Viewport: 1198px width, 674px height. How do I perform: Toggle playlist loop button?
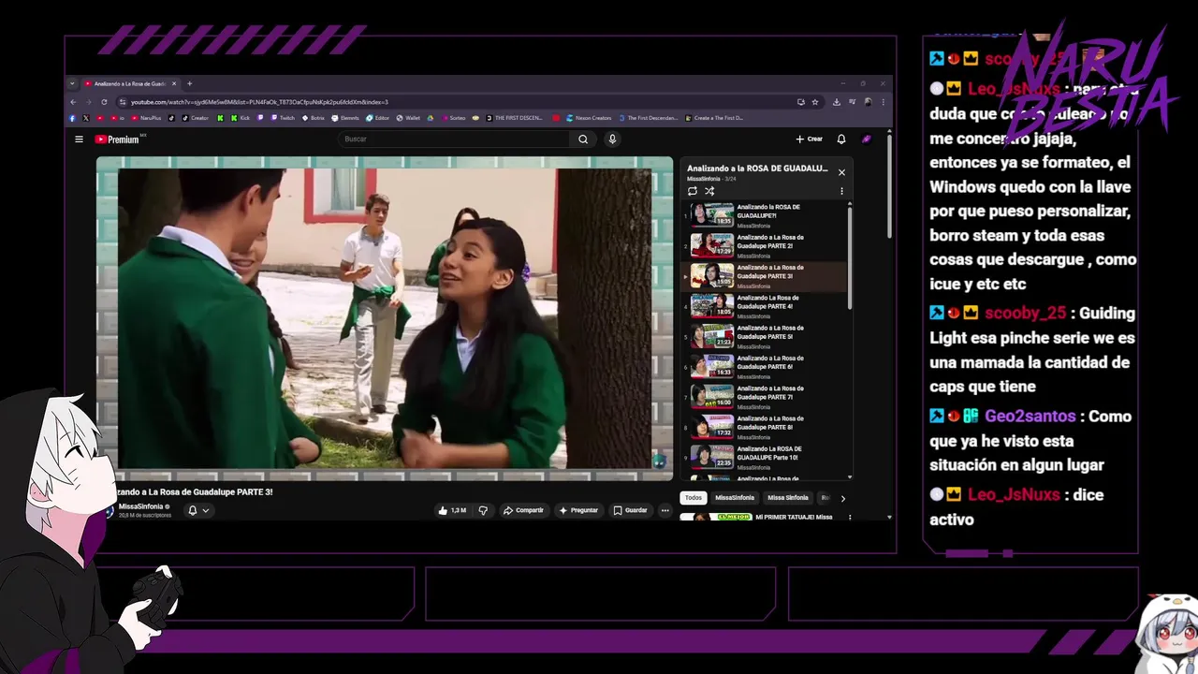coord(693,191)
